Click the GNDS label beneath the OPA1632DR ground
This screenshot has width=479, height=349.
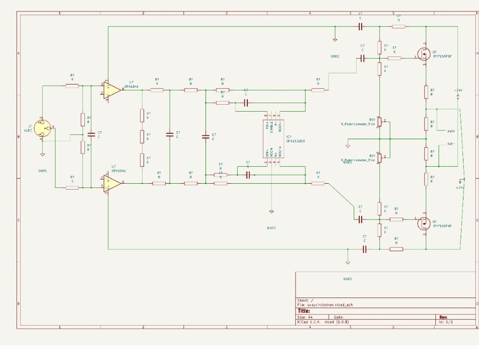click(271, 228)
